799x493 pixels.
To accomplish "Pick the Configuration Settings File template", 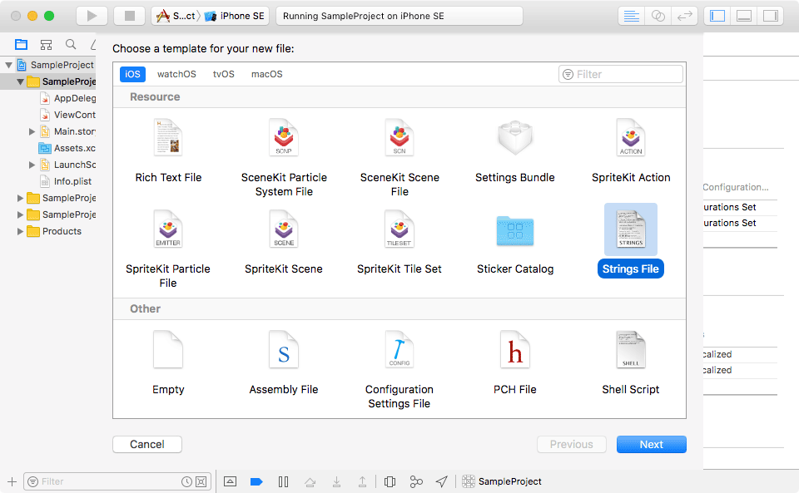I will point(399,369).
